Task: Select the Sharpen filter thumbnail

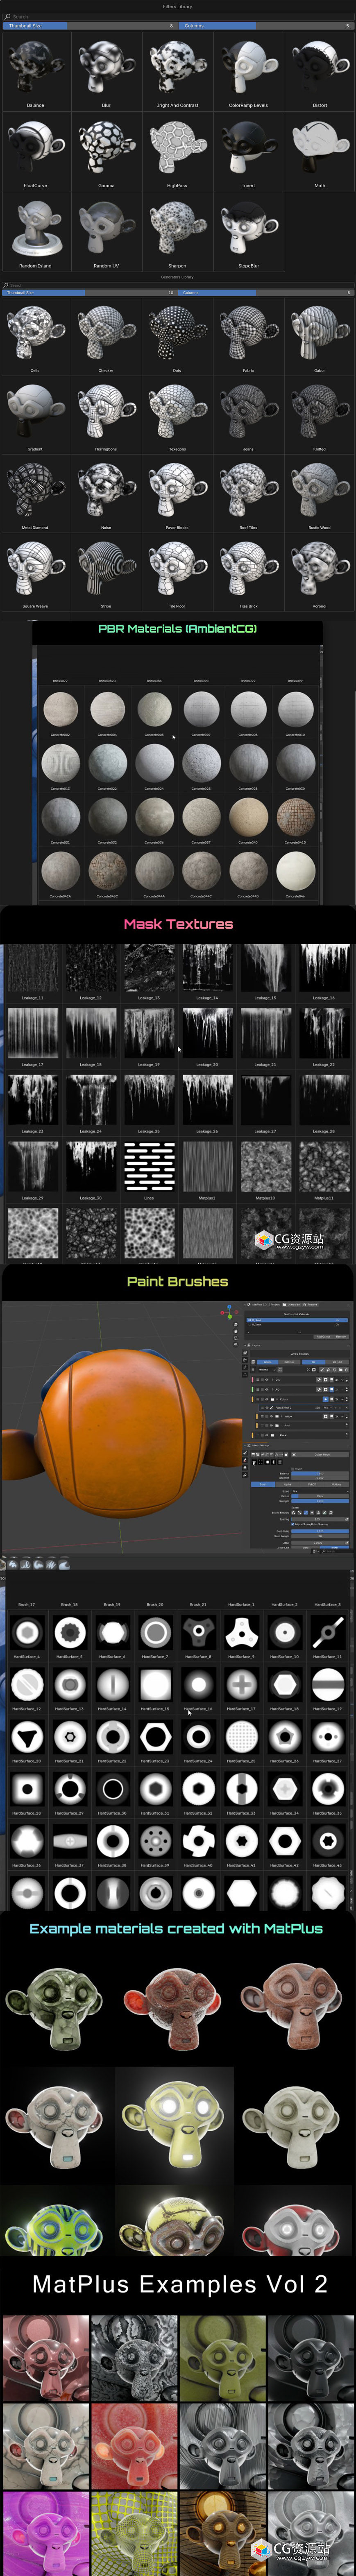Action: click(177, 232)
